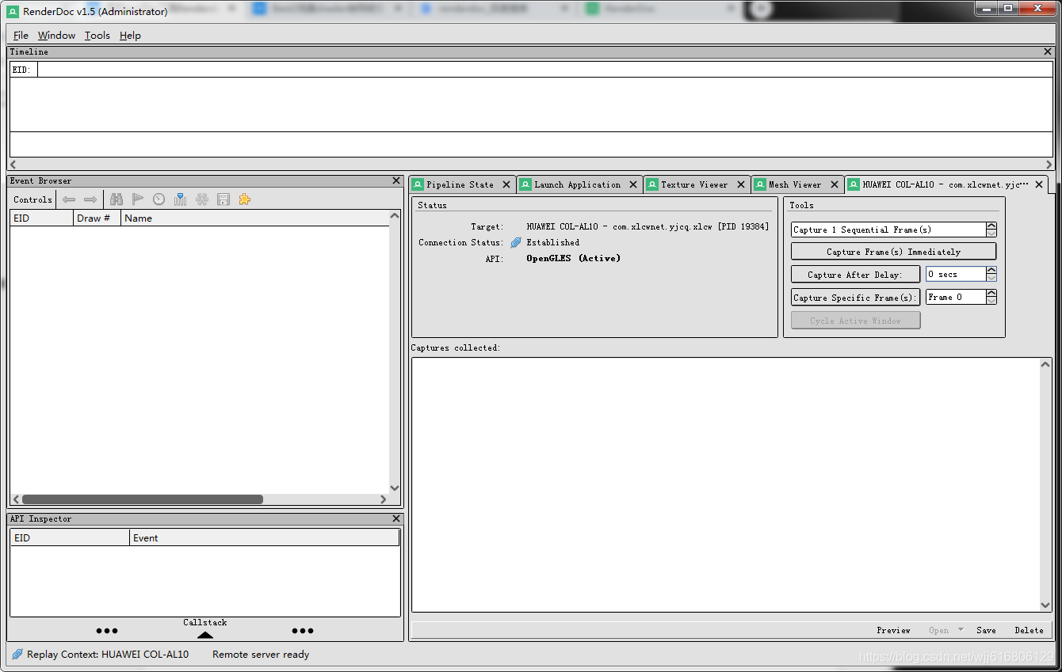Image resolution: width=1062 pixels, height=672 pixels.
Task: Click the save icon in the Event Browser toolbar
Action: 223,199
